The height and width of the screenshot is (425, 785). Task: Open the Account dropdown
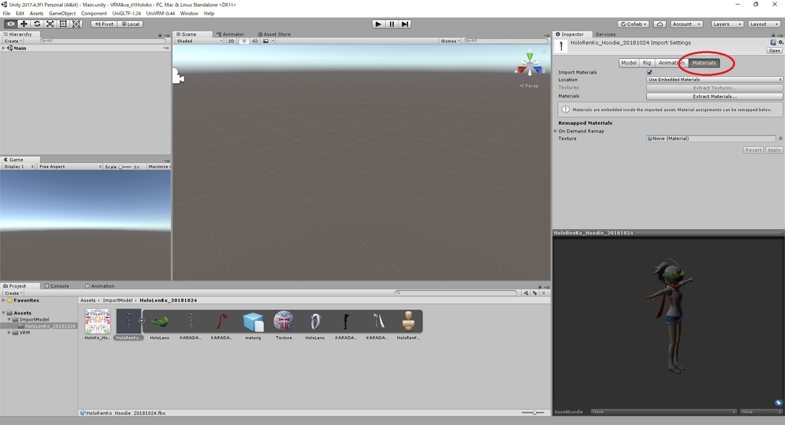(687, 24)
